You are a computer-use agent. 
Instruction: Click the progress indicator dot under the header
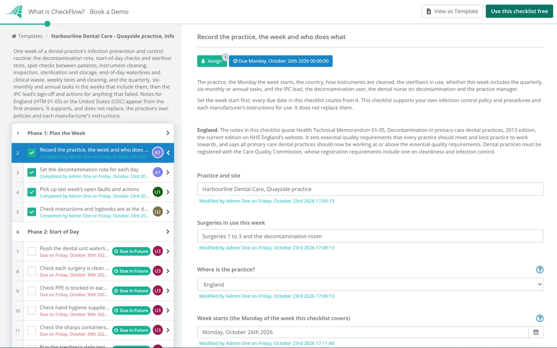pyautogui.click(x=47, y=24)
